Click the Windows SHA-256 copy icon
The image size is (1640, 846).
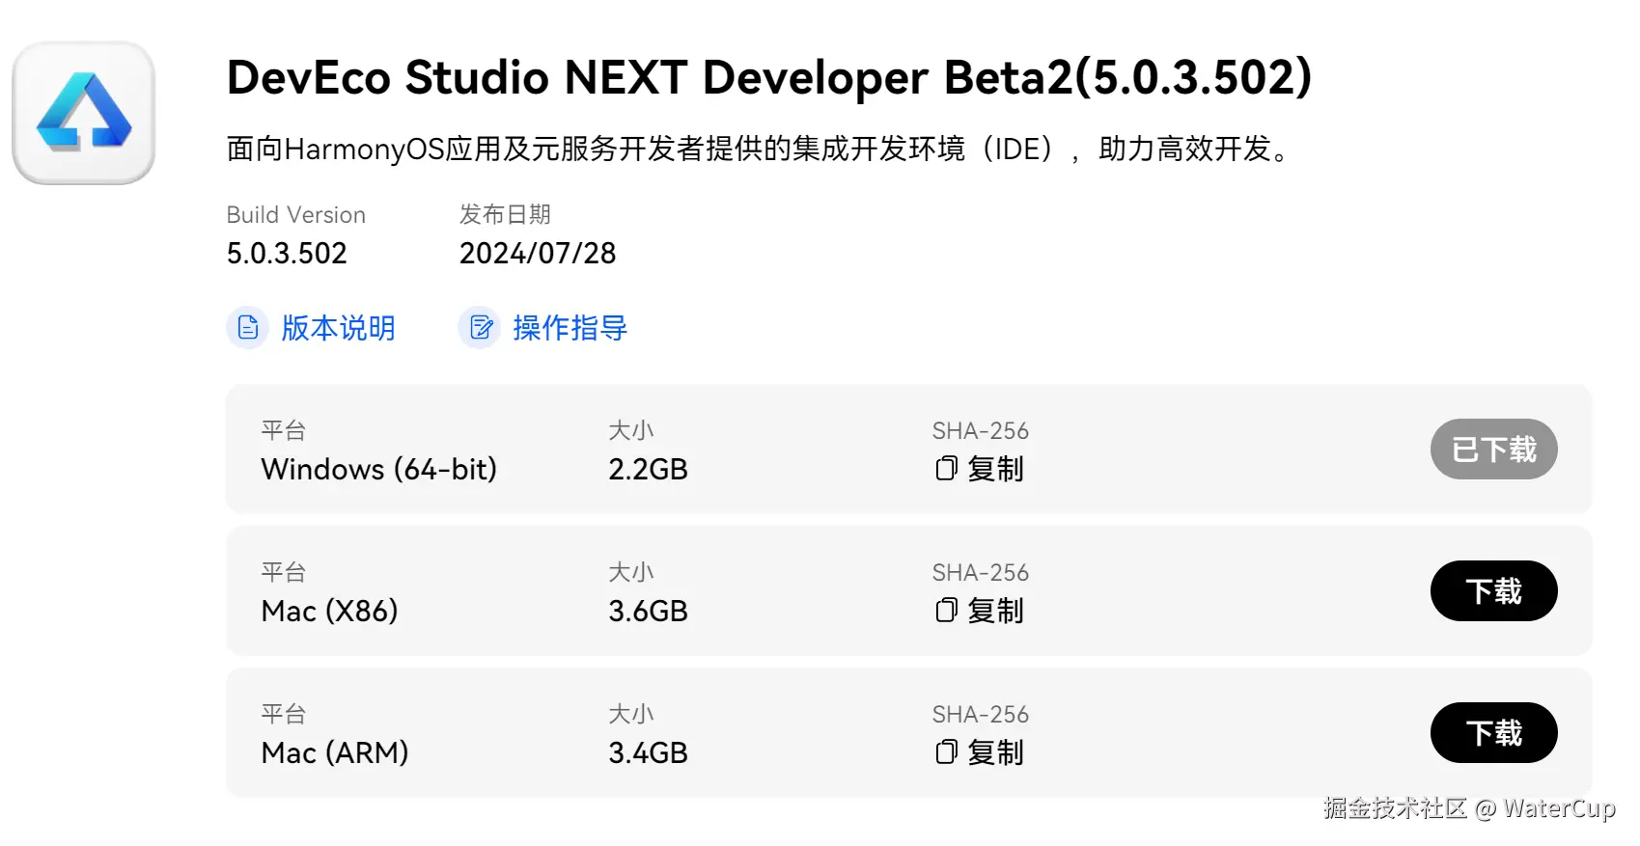tap(946, 469)
